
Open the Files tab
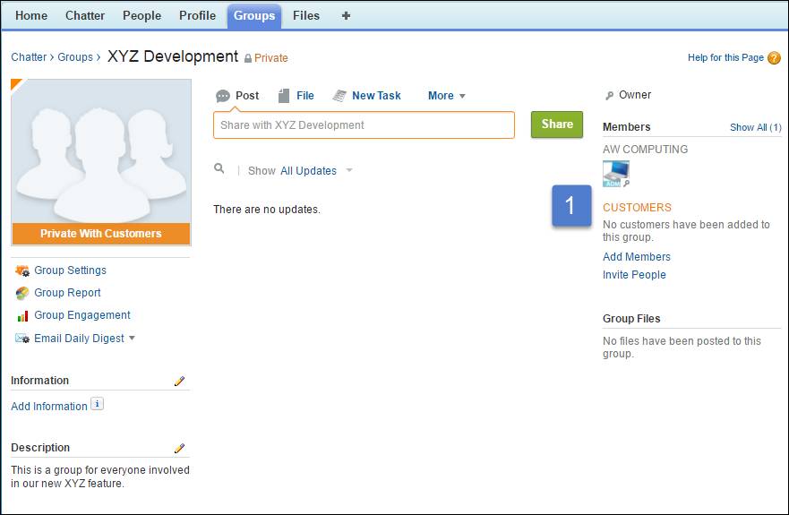tap(306, 15)
